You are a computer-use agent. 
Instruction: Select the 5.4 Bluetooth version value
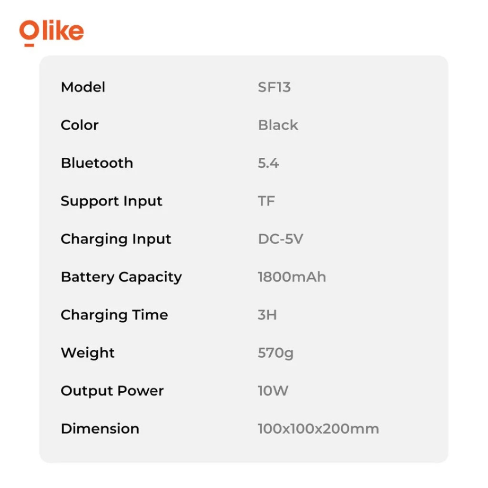click(268, 163)
